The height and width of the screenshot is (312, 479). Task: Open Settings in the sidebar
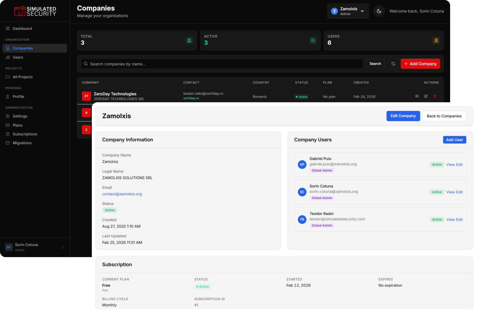[x=20, y=116]
